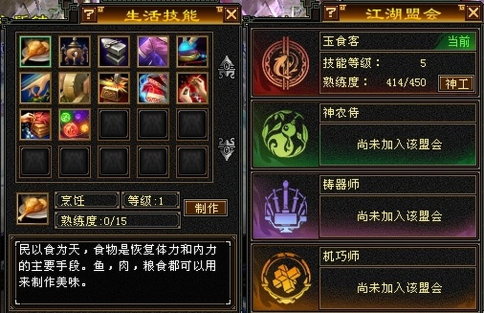The height and width of the screenshot is (313, 484).
Task: Click the skill list scroll down arrow
Action: pyautogui.click(x=227, y=149)
